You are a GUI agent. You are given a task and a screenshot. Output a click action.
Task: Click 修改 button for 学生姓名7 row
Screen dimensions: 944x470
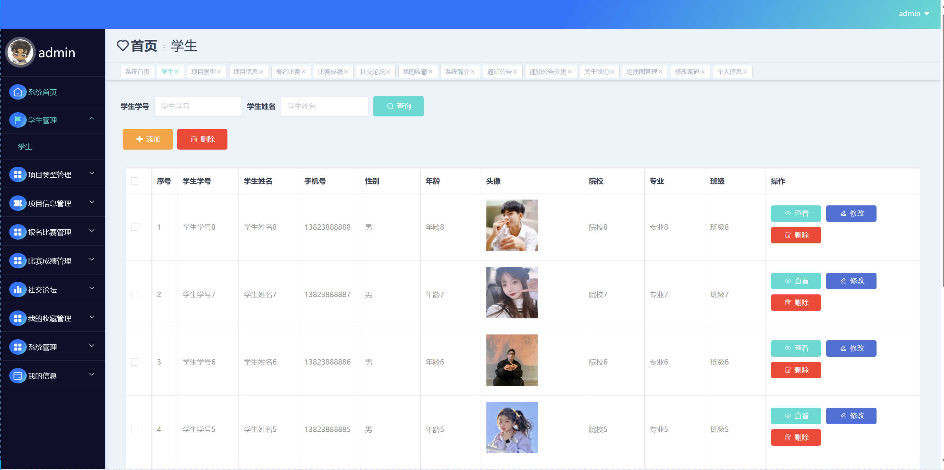click(851, 281)
